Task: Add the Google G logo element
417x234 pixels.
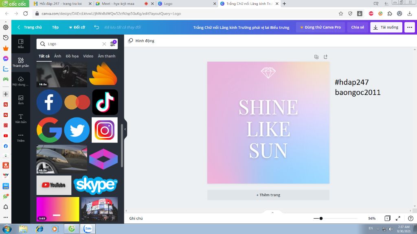Action: 49,130
